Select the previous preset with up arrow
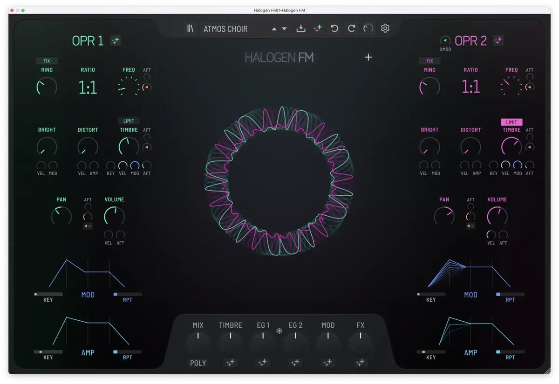This screenshot has height=384, width=559. pos(274,29)
